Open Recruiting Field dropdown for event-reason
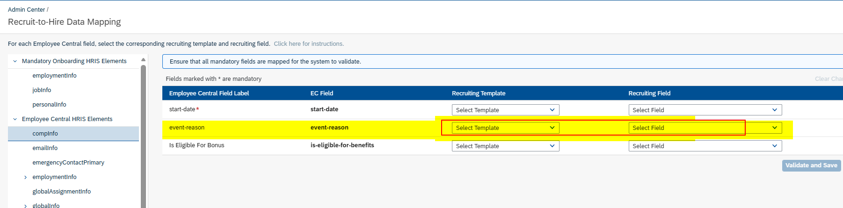 [705, 128]
